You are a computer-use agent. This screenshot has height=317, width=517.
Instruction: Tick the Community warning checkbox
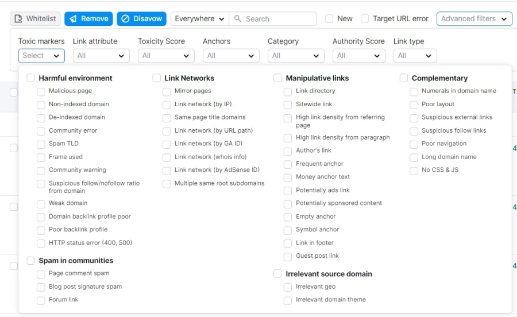(x=41, y=171)
